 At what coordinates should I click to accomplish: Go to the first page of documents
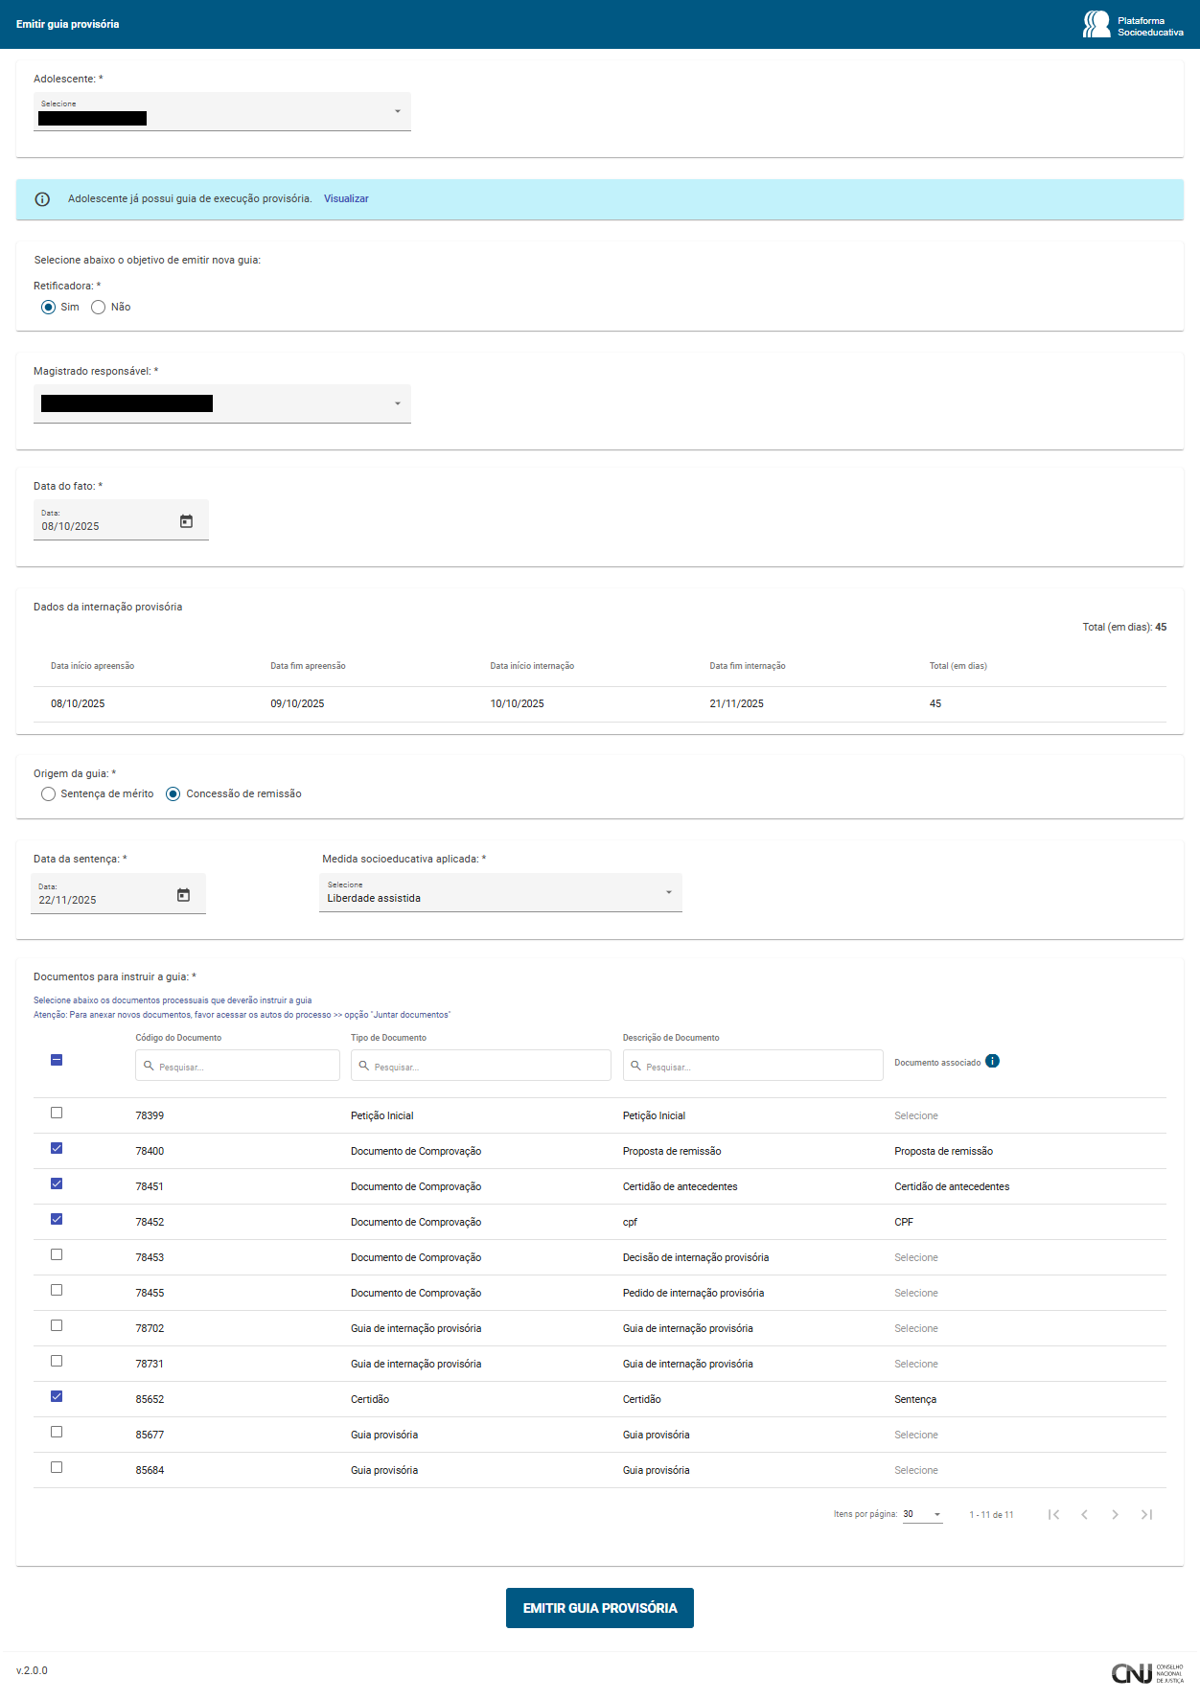1053,1514
